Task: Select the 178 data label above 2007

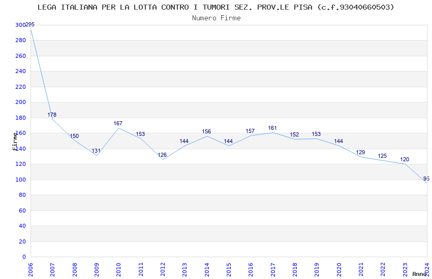Action: (x=52, y=115)
